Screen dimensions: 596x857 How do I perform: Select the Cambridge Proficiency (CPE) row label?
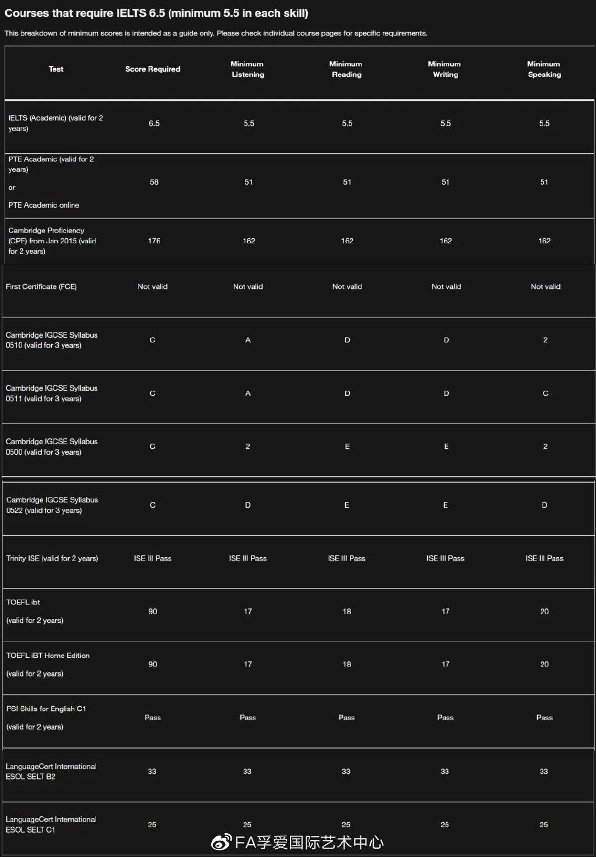click(52, 240)
